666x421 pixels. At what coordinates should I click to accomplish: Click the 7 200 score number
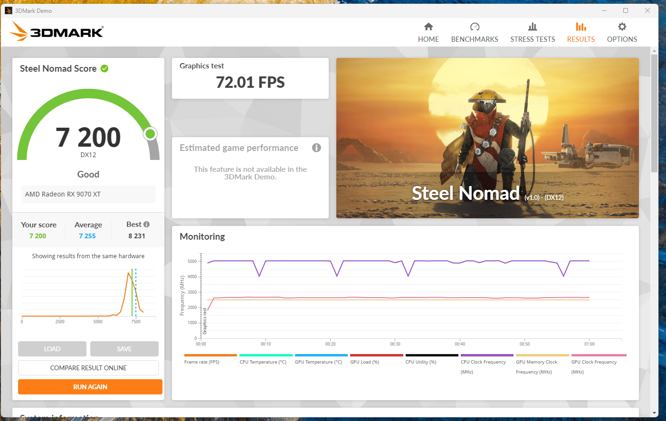pos(88,137)
